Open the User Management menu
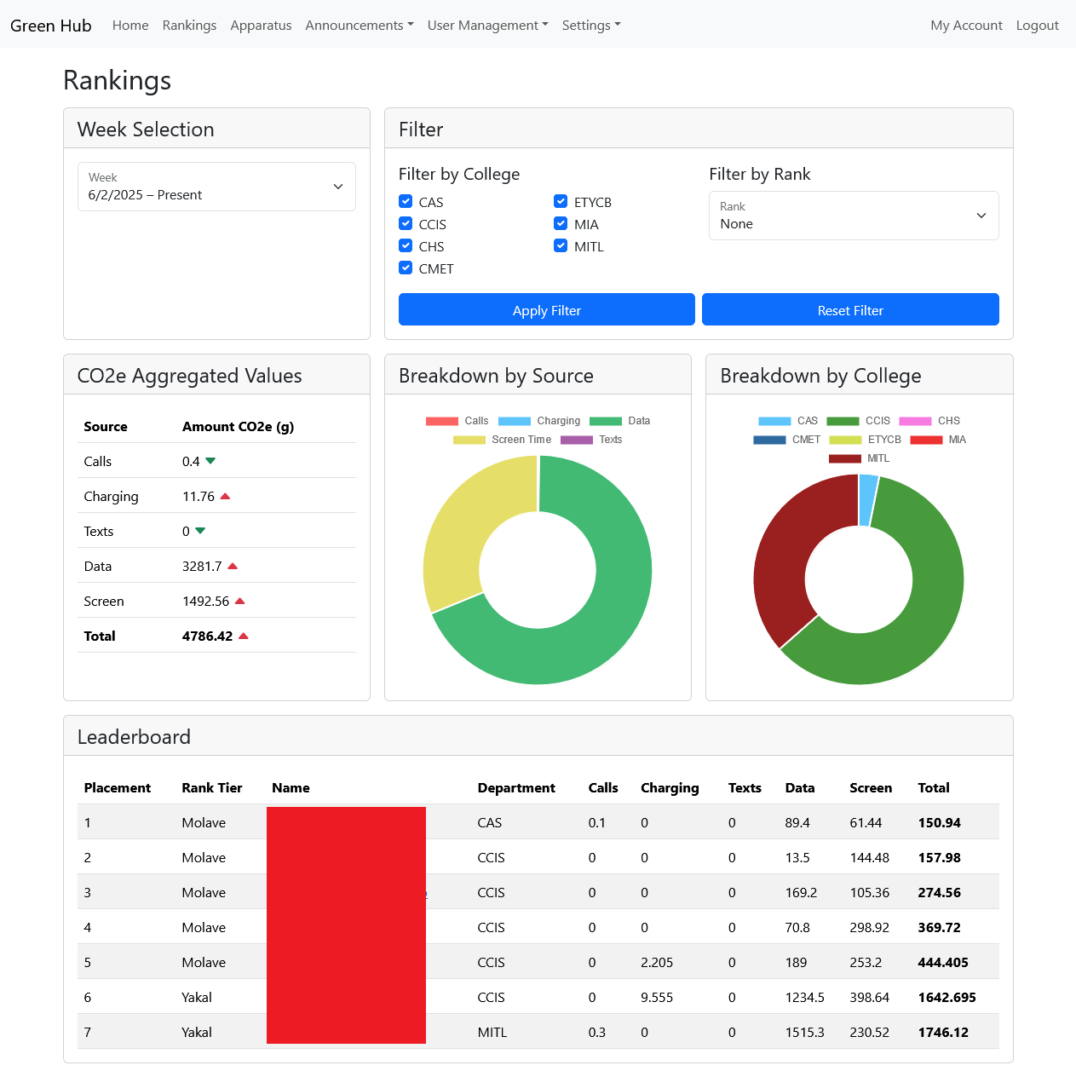 [487, 26]
